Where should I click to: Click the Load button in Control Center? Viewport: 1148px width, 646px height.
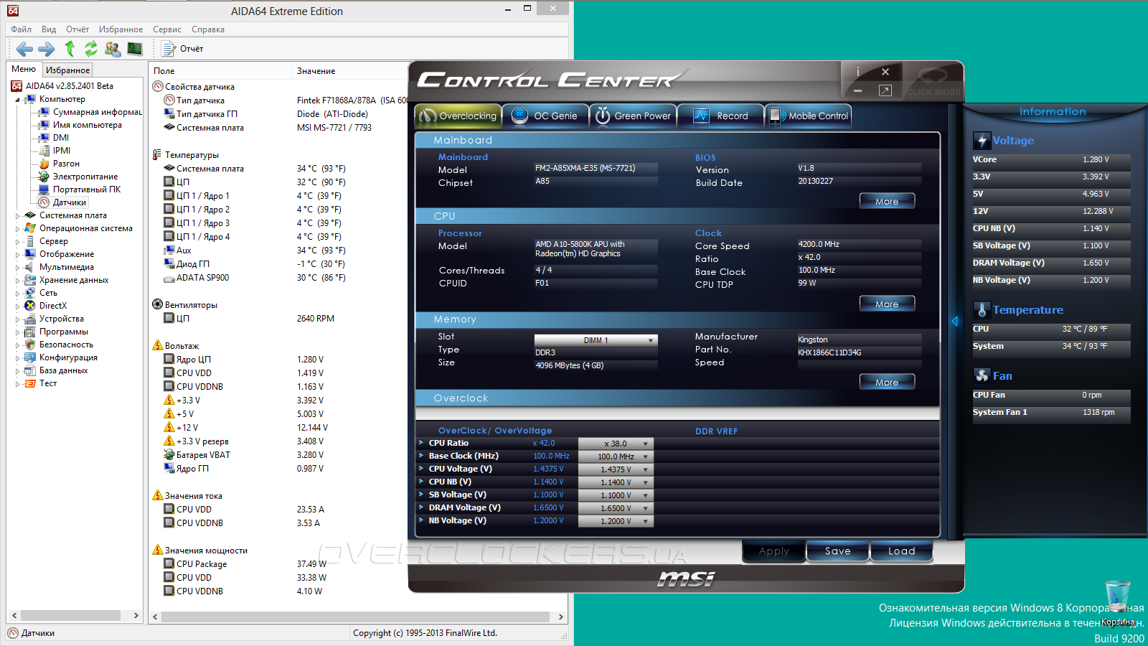click(901, 551)
